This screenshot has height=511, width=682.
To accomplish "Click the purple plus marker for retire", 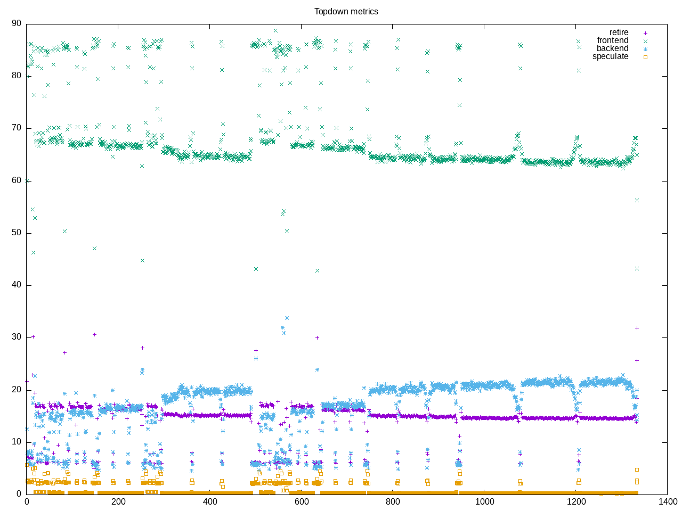I will pos(645,33).
